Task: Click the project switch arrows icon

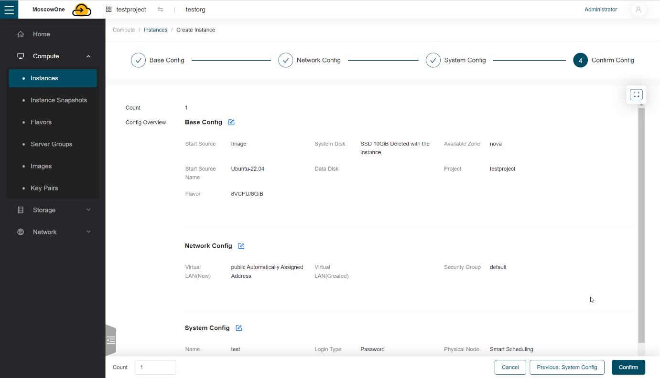Action: point(160,9)
